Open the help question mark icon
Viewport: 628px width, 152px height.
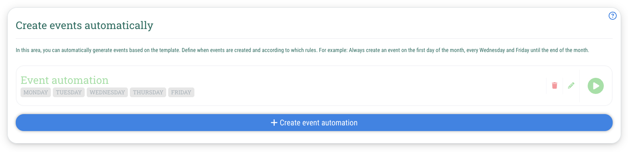pyautogui.click(x=612, y=16)
